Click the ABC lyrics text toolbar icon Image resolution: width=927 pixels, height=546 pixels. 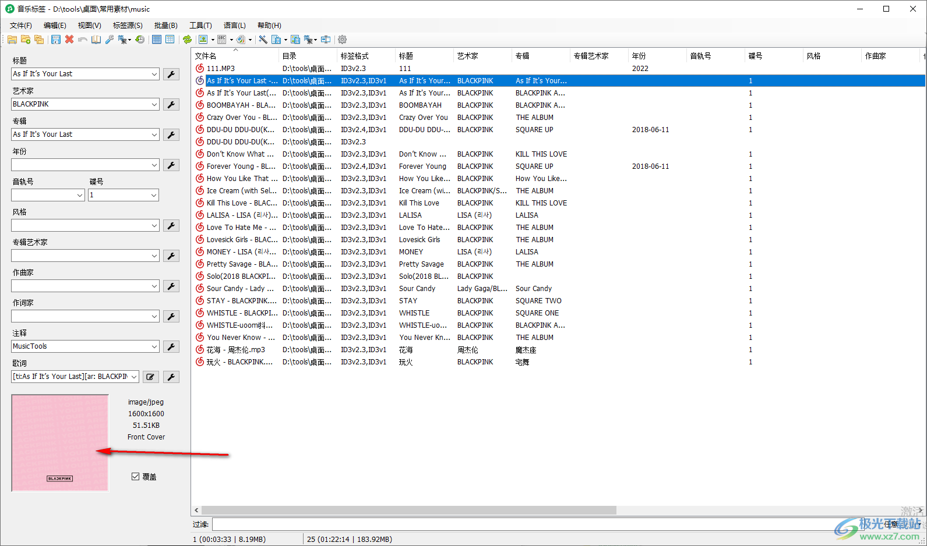click(222, 40)
